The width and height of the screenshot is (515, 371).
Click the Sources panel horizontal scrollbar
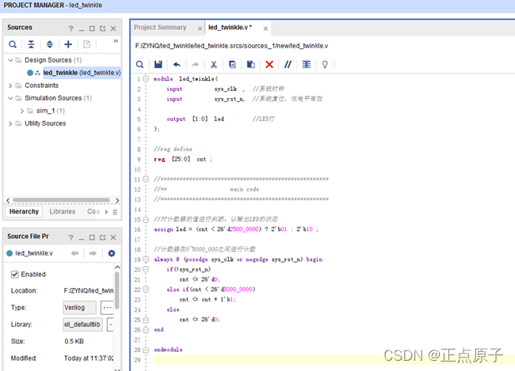62,200
